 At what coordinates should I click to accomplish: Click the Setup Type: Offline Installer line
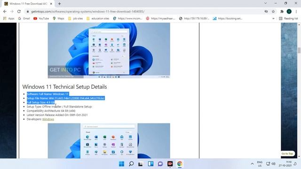click(59, 107)
